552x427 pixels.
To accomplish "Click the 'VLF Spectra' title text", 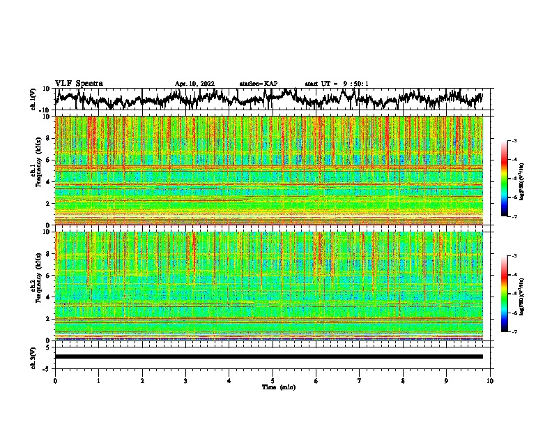I will tap(79, 84).
